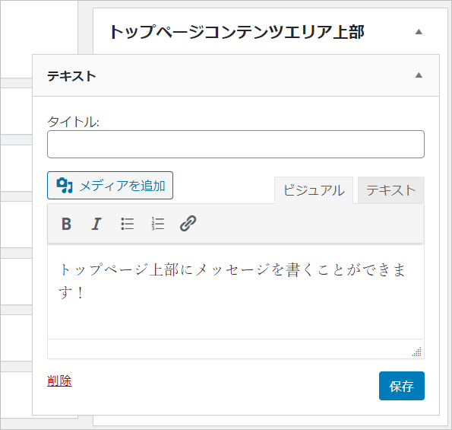Image resolution: width=452 pixels, height=430 pixels.
Task: Toggle italic formatting in the editor toolbar
Action: tap(96, 224)
